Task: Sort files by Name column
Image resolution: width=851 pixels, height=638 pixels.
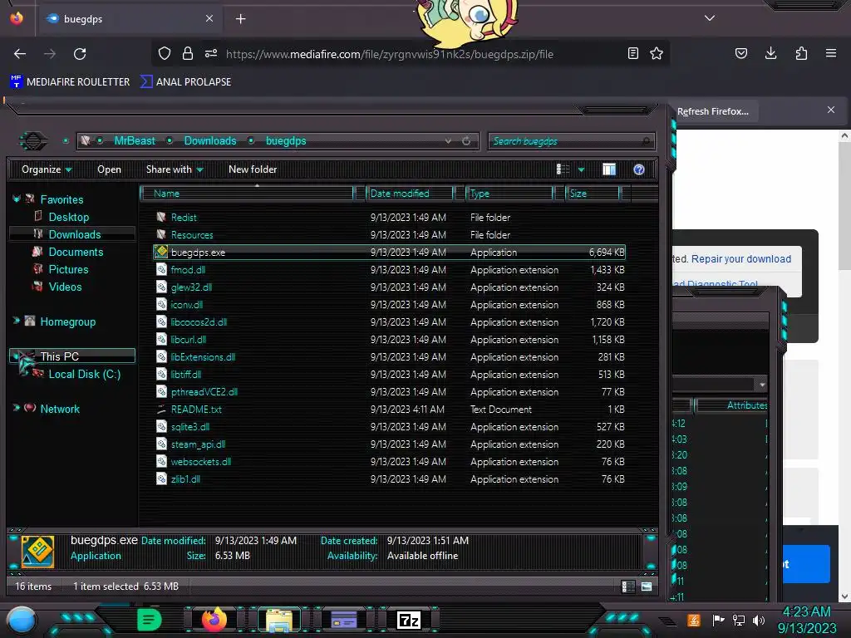Action: tap(247, 193)
